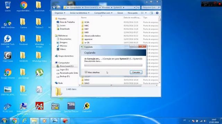Select the WhatsApp Video desktop folder

(39, 57)
